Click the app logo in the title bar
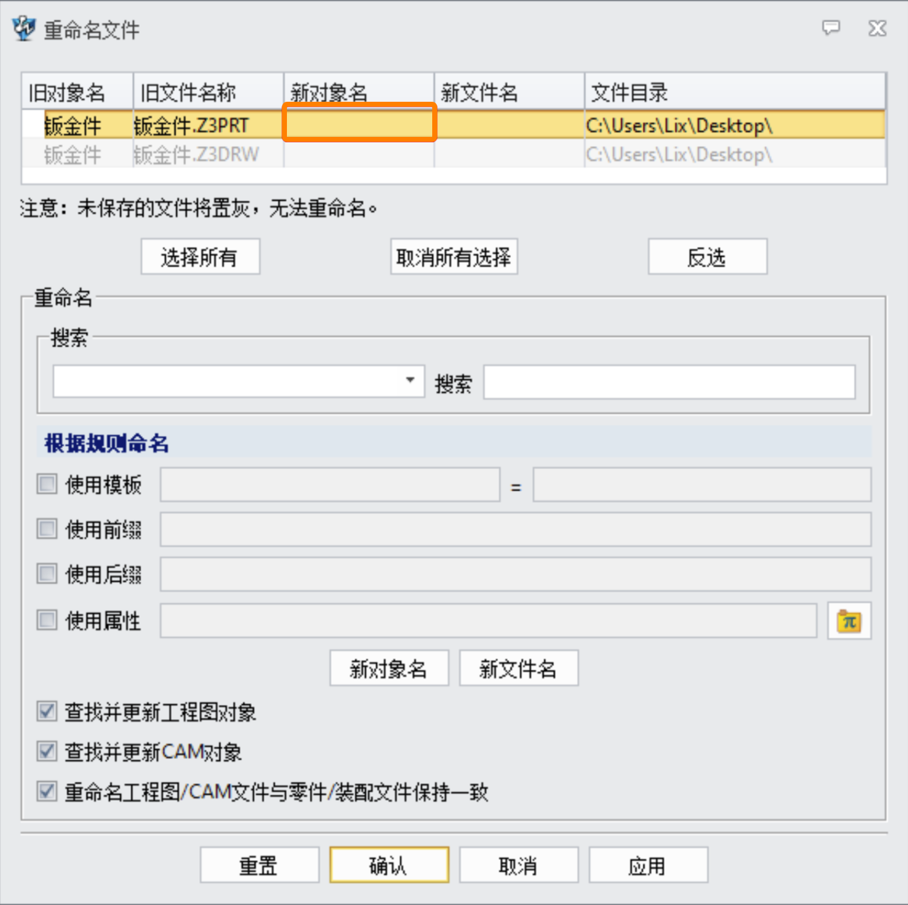Image resolution: width=908 pixels, height=905 pixels. (24, 28)
